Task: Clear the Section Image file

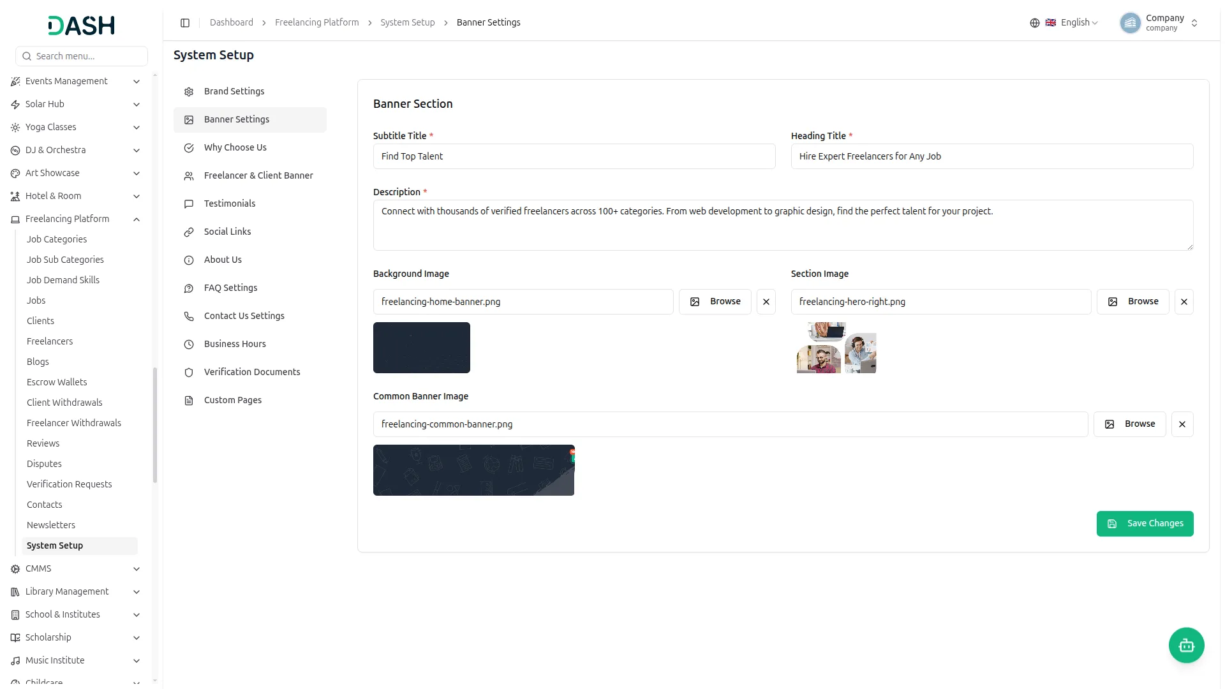Action: tap(1184, 302)
